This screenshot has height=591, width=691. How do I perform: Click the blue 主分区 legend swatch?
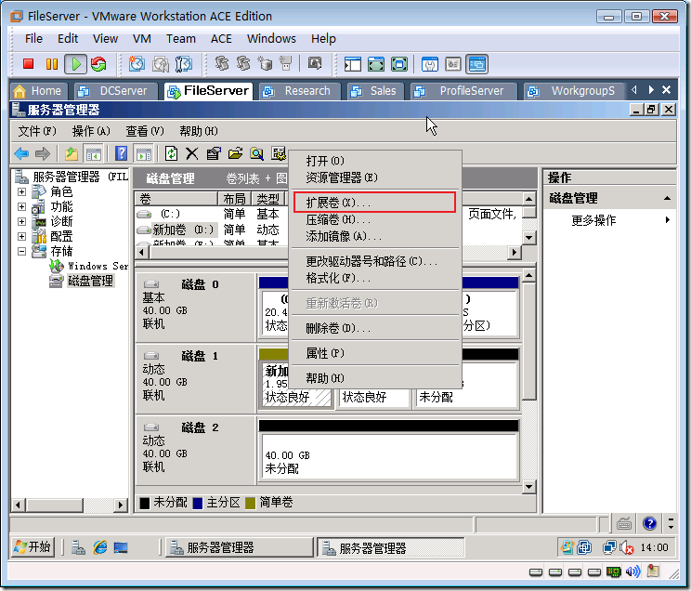coord(198,503)
